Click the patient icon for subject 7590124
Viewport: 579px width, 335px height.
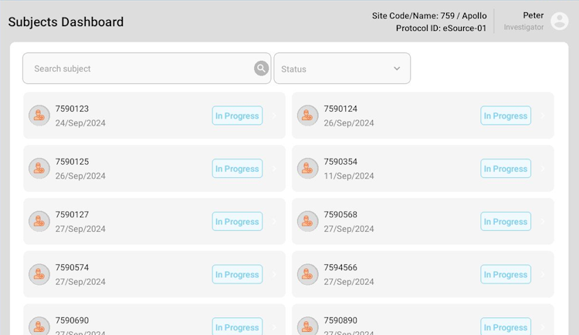307,116
